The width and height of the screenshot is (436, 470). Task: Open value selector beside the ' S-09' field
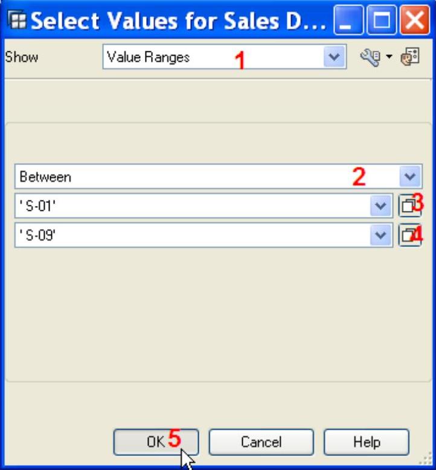click(x=409, y=235)
